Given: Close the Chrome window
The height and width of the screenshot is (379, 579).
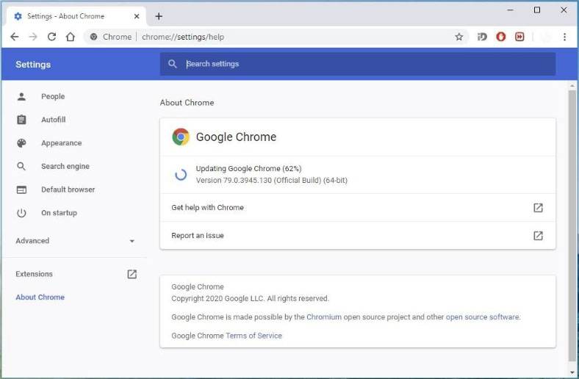Looking at the screenshot, I should click(564, 10).
